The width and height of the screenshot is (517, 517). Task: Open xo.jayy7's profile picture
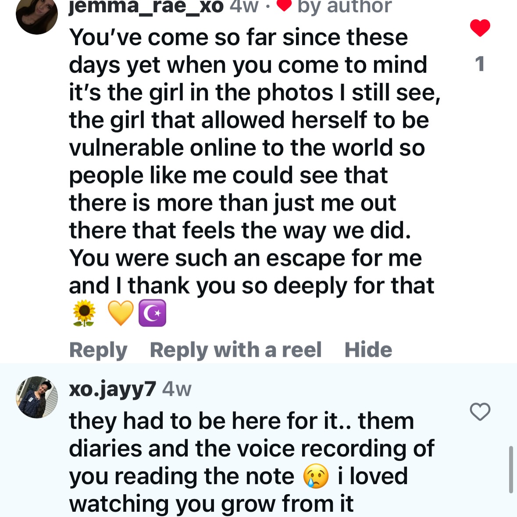(37, 397)
